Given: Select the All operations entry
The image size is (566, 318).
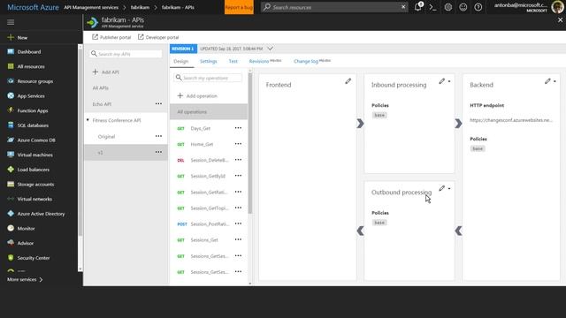Looking at the screenshot, I should coord(209,112).
